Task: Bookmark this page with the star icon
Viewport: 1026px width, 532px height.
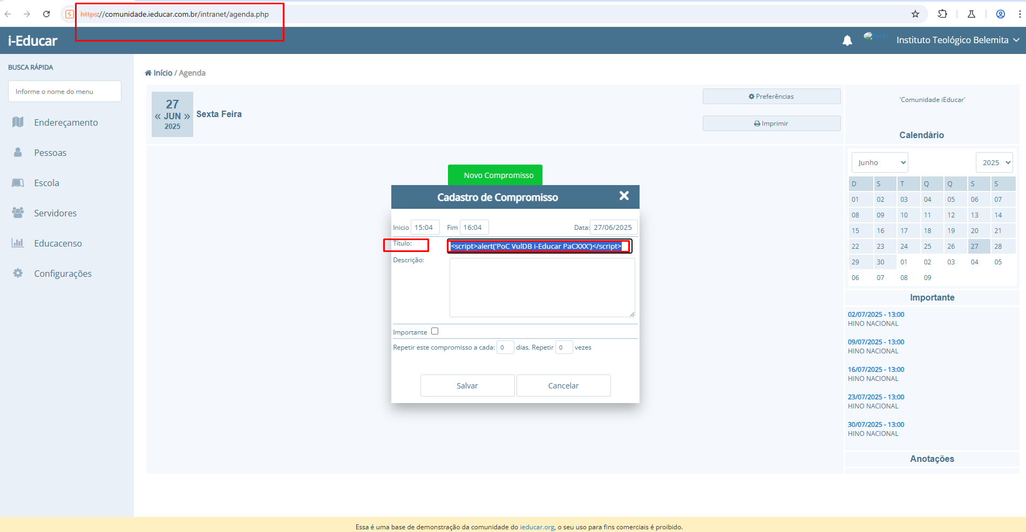Action: [915, 14]
